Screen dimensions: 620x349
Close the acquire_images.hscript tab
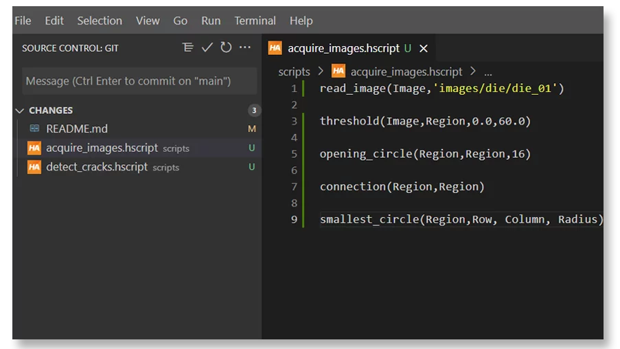pyautogui.click(x=424, y=48)
